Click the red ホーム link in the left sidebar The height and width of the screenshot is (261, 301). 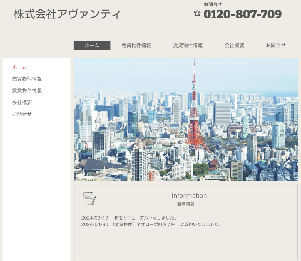coord(19,67)
